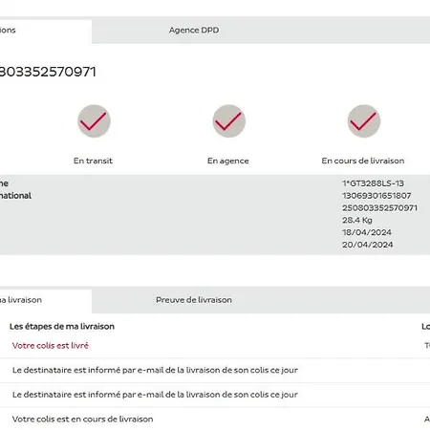Screen dimensions: 430x430
Task: Click the large parcel number heading
Action: [x=48, y=72]
